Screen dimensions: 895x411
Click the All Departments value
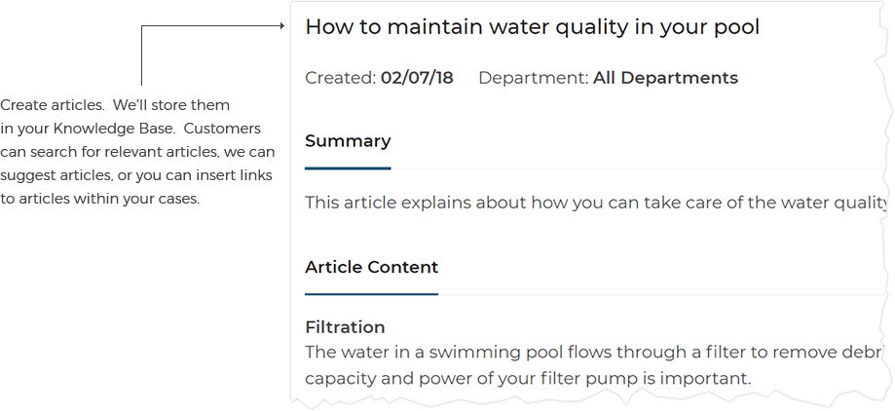click(x=665, y=78)
